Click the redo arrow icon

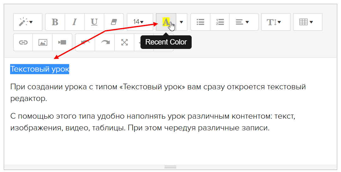point(105,42)
